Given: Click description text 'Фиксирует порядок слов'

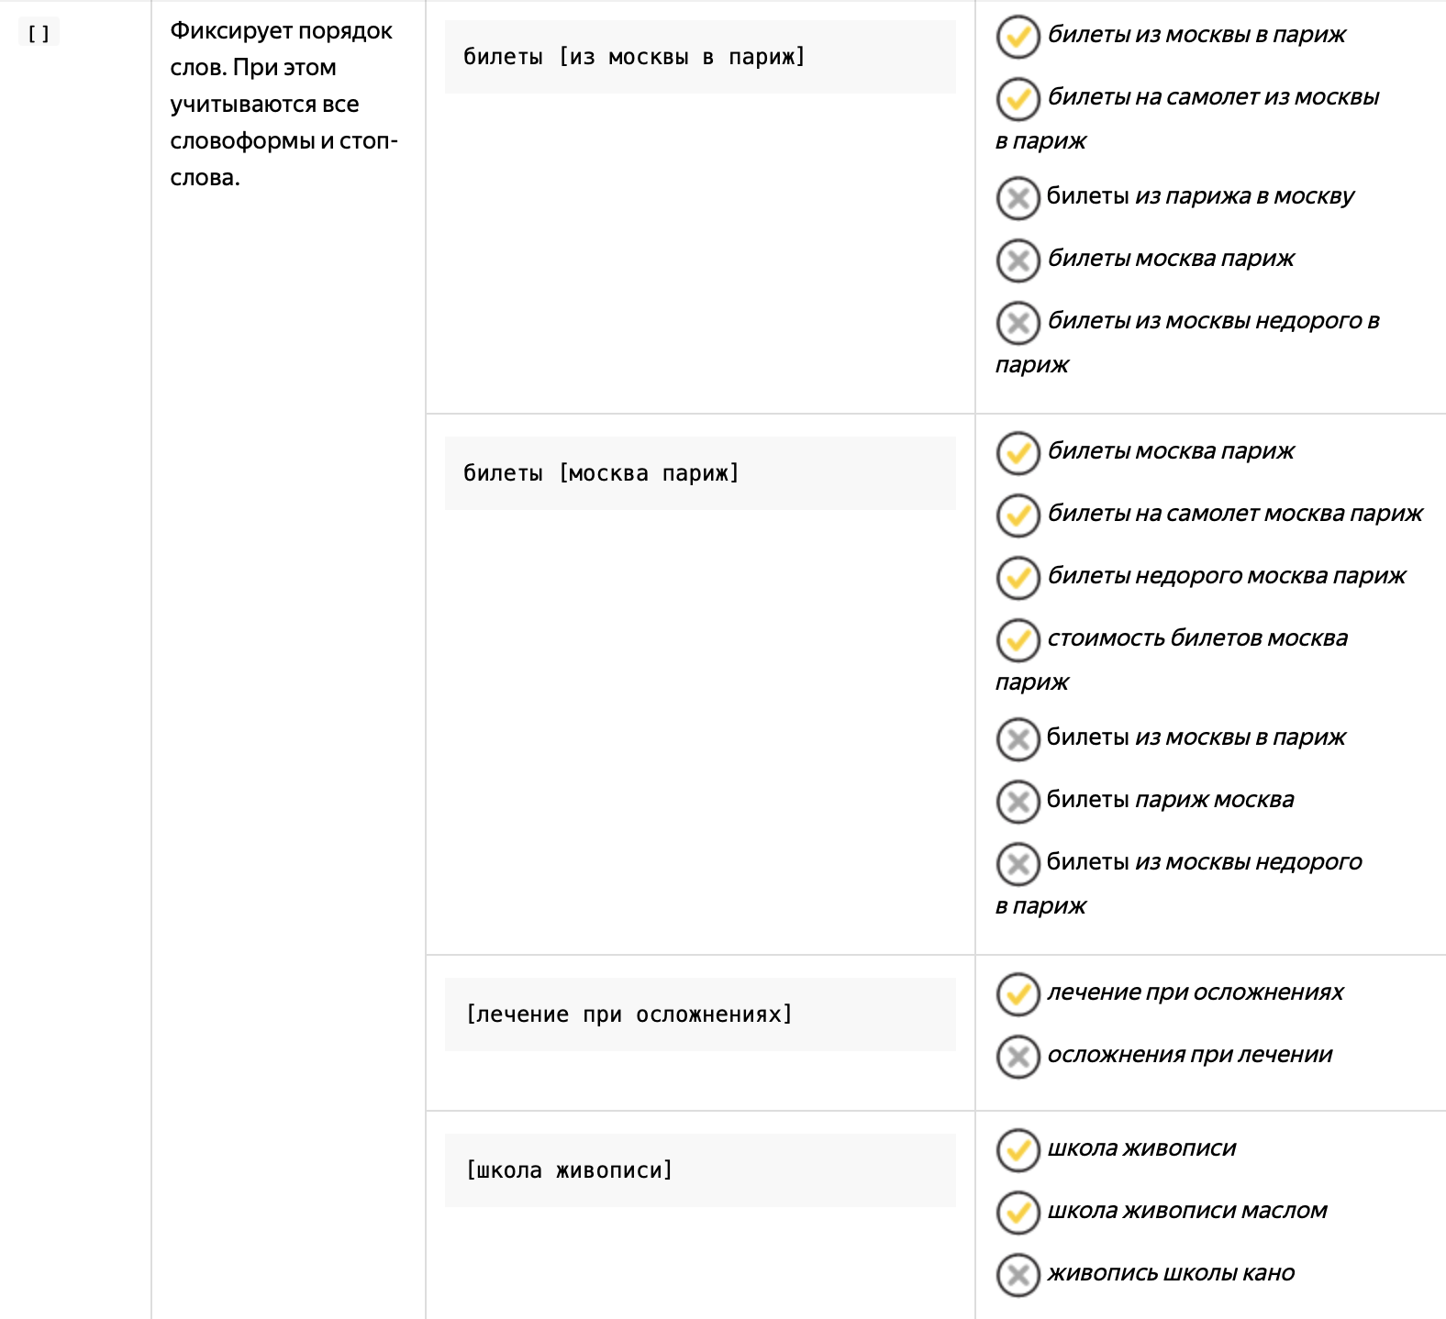Looking at the screenshot, I should 282,49.
